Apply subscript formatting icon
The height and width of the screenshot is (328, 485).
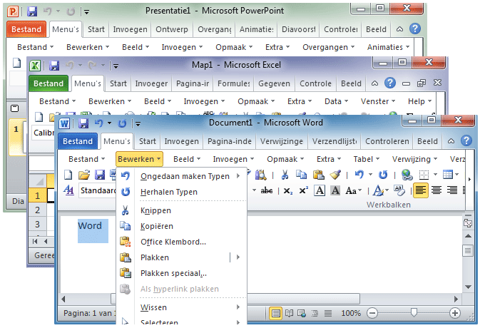tap(287, 191)
